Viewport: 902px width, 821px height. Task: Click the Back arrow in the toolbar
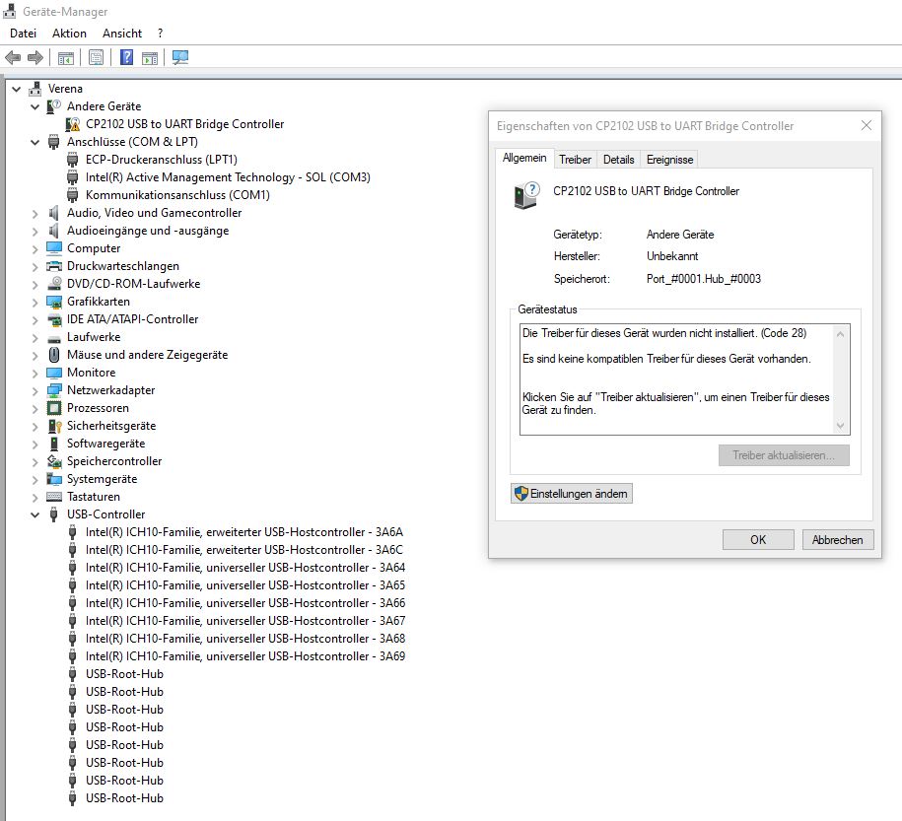point(13,58)
